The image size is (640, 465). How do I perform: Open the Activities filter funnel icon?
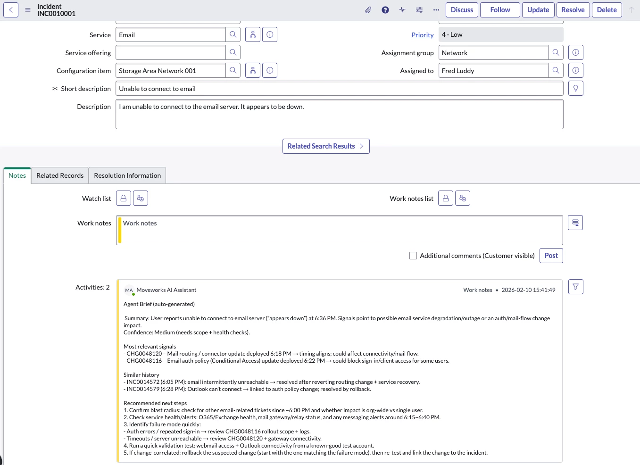[x=576, y=287]
